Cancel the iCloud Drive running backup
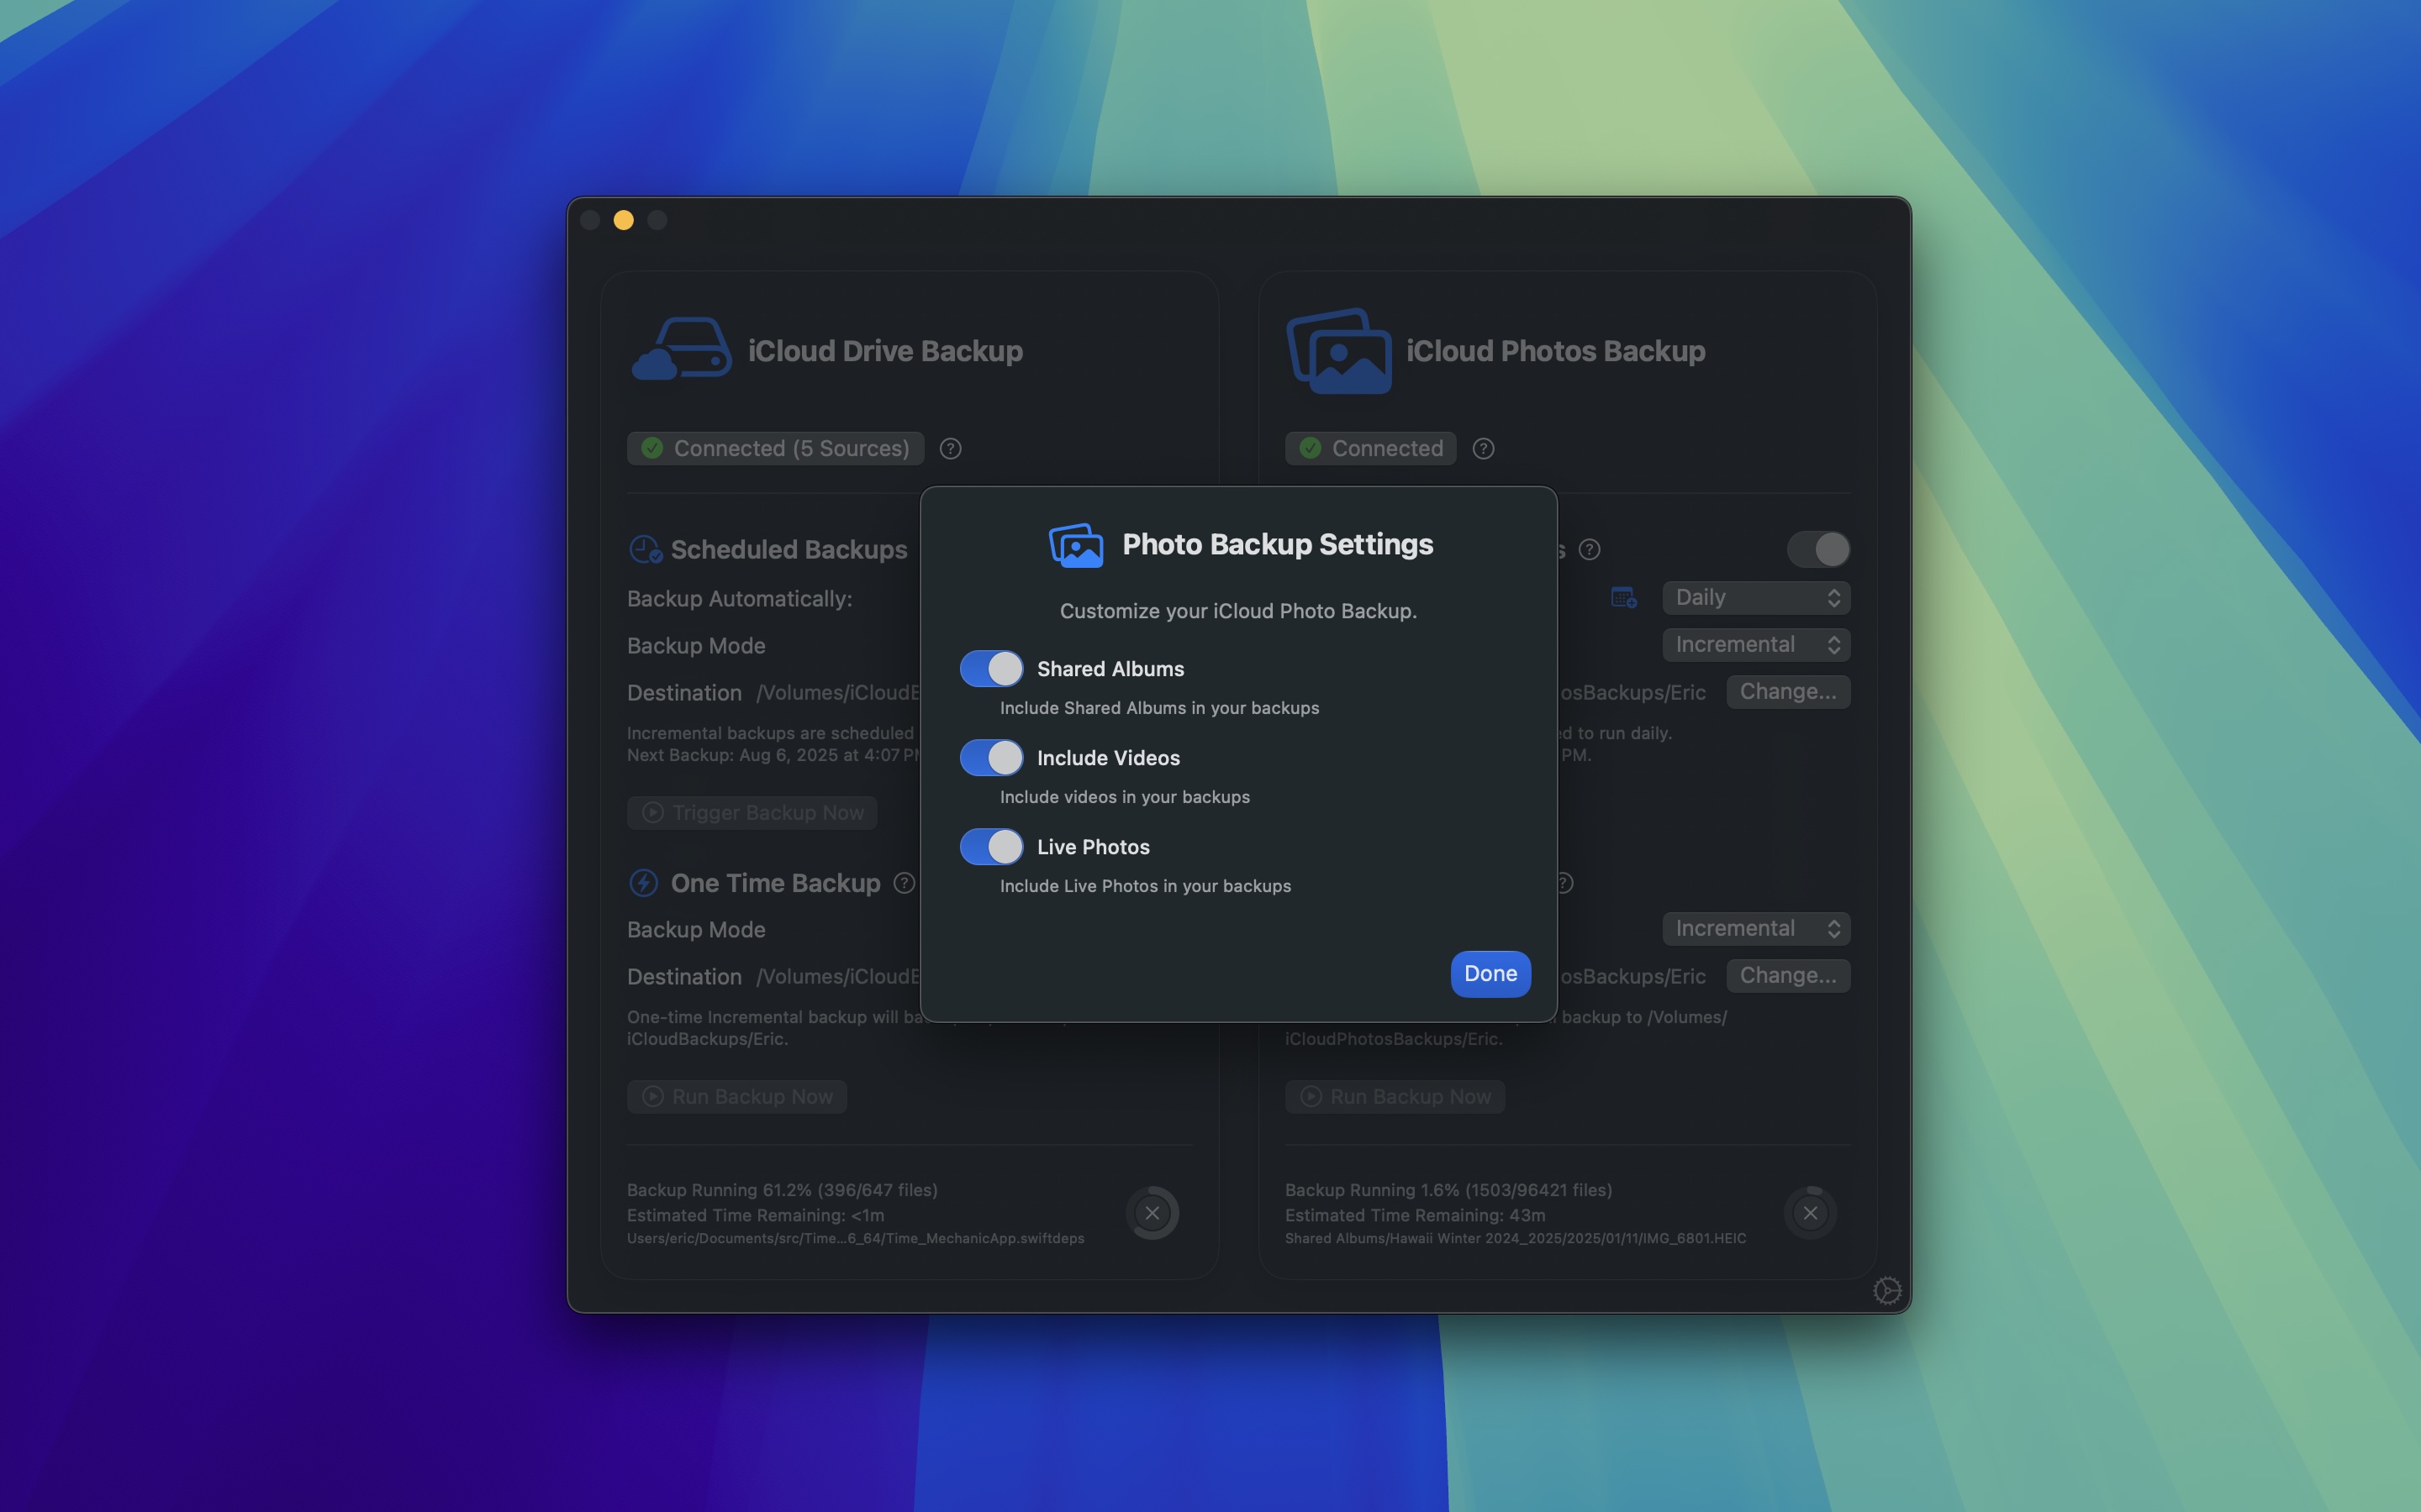 (1152, 1213)
